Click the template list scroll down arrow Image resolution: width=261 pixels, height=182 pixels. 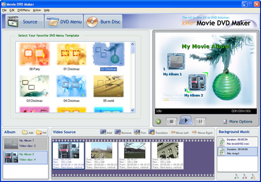[133, 110]
